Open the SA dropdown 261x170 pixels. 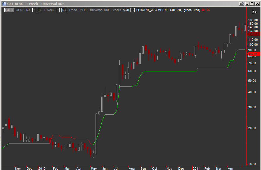(9, 10)
